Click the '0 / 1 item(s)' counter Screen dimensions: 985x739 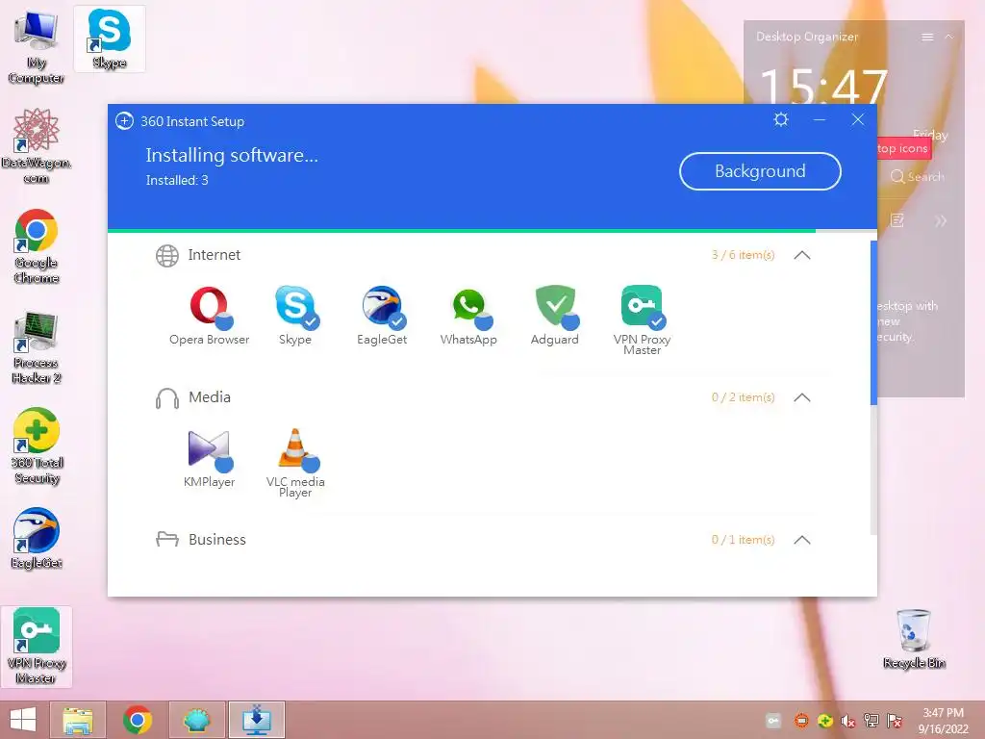(x=744, y=540)
